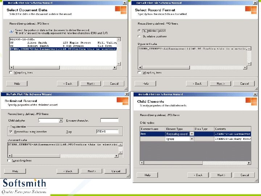Click Back in Select Record Format wizard
The height and width of the screenshot is (196, 261).
point(197,83)
